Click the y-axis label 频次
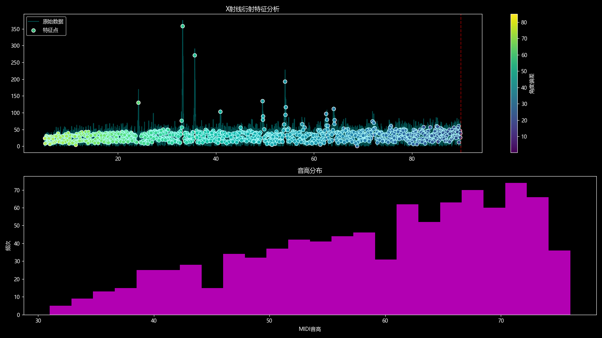This screenshot has height=338, width=602. 8,246
